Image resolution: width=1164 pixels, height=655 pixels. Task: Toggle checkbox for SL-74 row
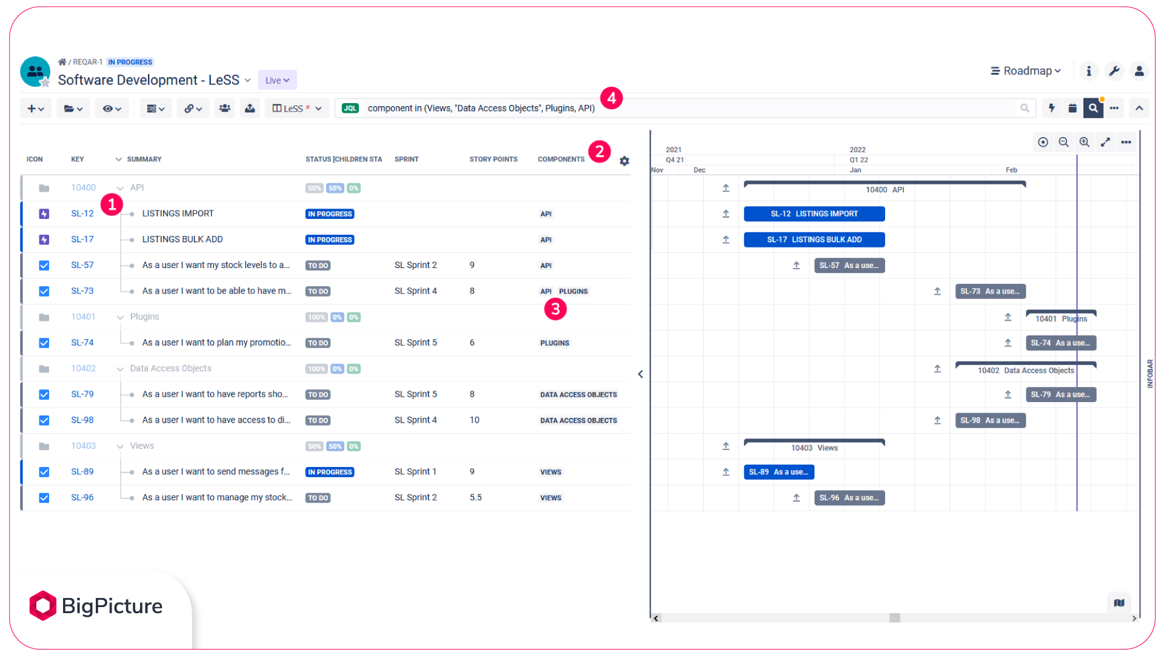click(44, 343)
